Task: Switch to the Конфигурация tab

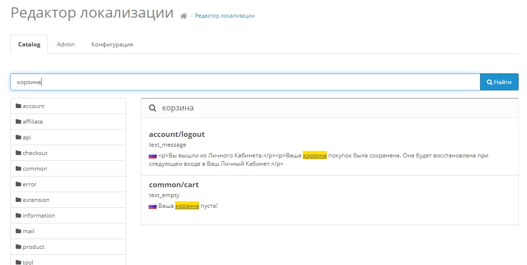Action: [112, 44]
